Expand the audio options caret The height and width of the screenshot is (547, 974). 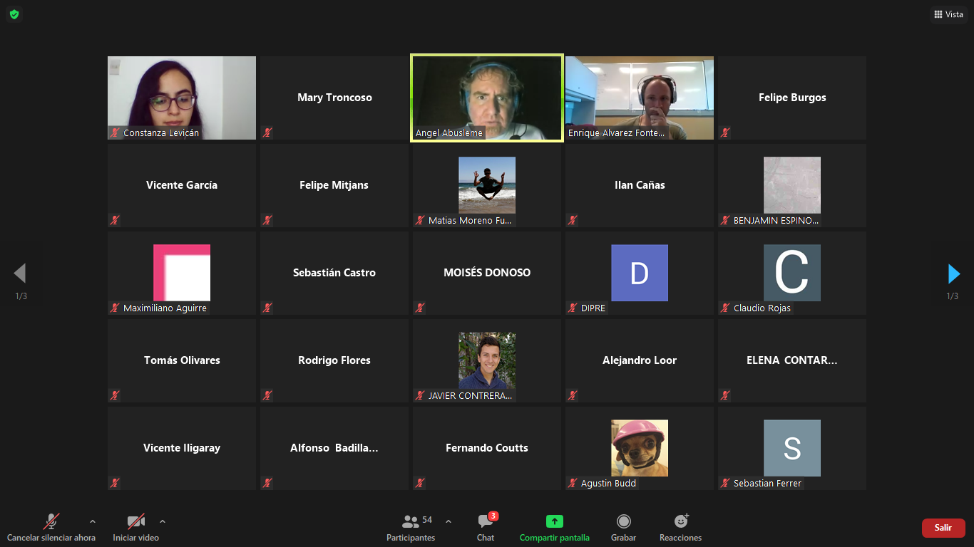tap(92, 521)
